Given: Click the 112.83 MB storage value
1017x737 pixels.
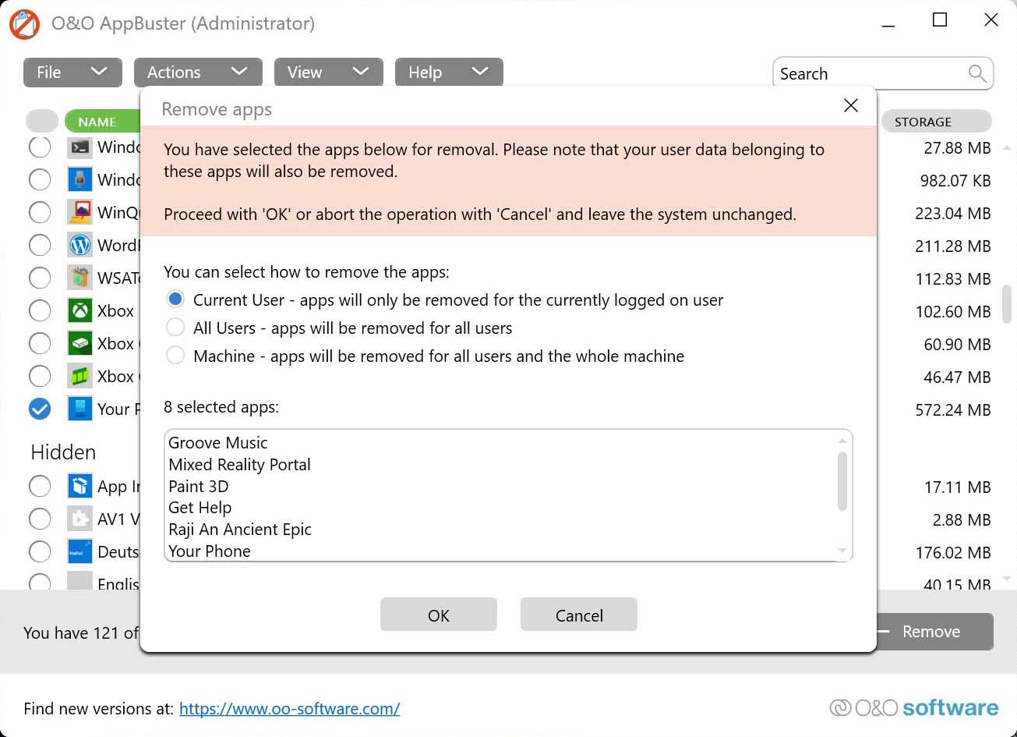Looking at the screenshot, I should pyautogui.click(x=953, y=278).
